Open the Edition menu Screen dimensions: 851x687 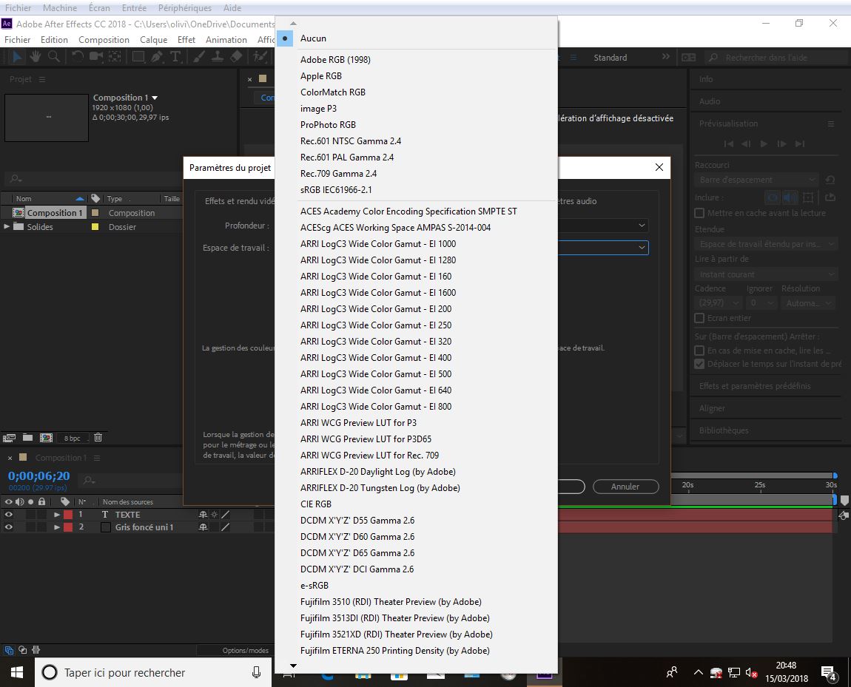tap(54, 40)
